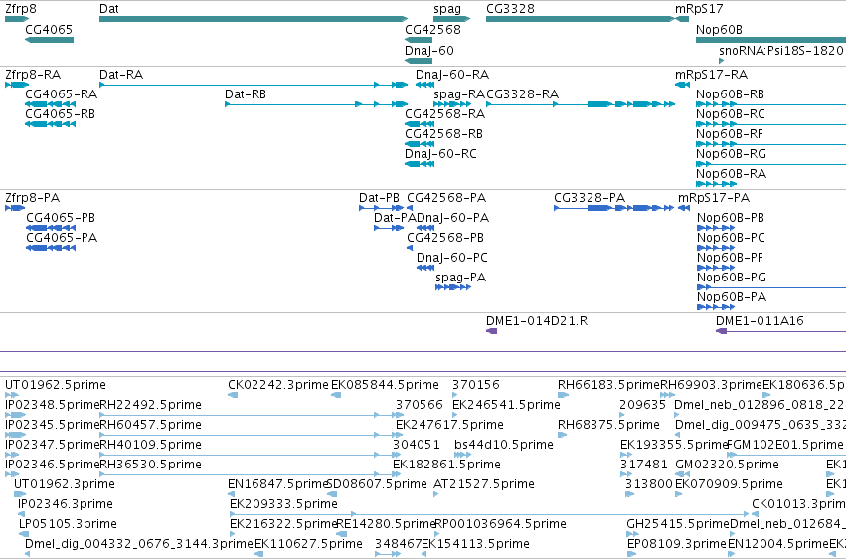The height and width of the screenshot is (559, 846).
Task: Click the DnaJ-60-RC transcript label
Action: coord(440,154)
